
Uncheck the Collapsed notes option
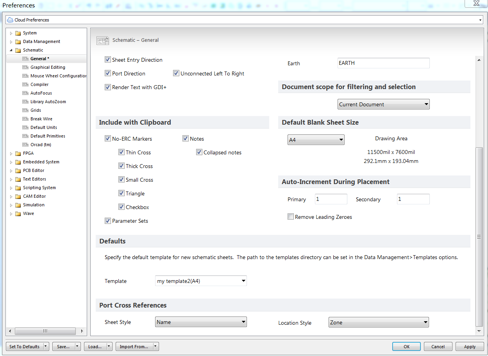(199, 152)
